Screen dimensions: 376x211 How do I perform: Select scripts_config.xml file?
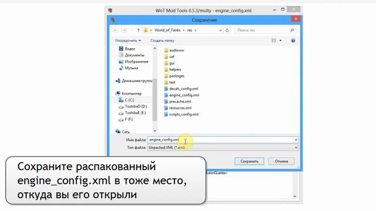182,114
